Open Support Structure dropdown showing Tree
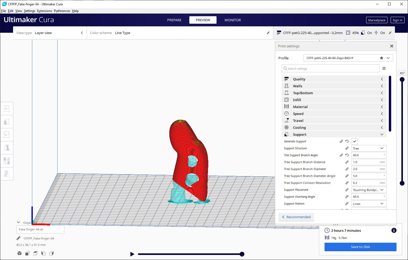The width and height of the screenshot is (408, 260). (x=369, y=148)
